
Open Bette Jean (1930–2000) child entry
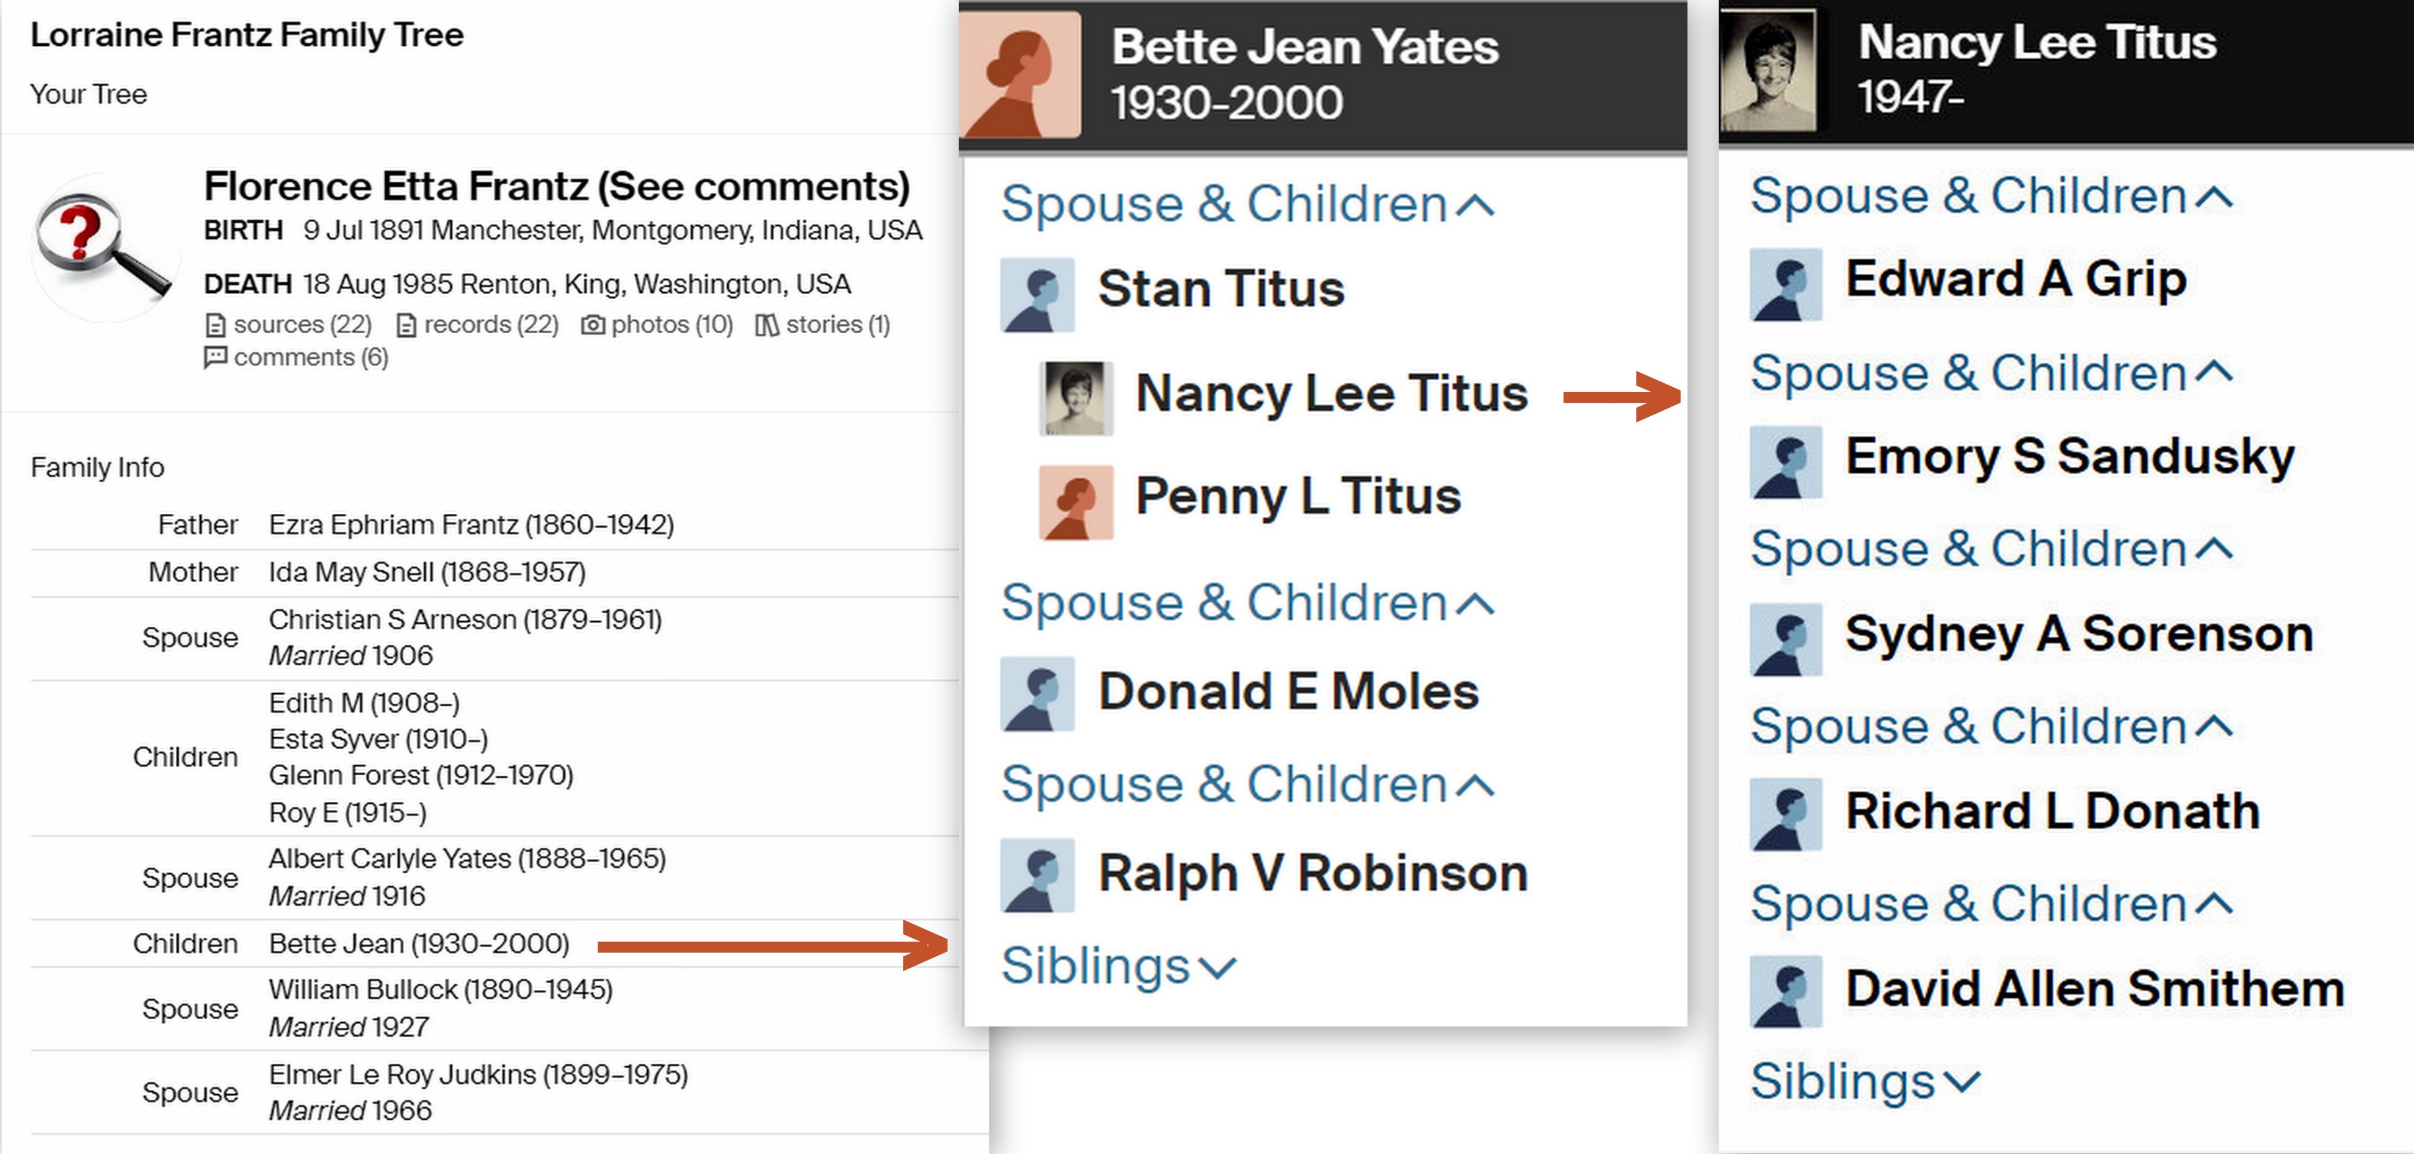pyautogui.click(x=419, y=943)
